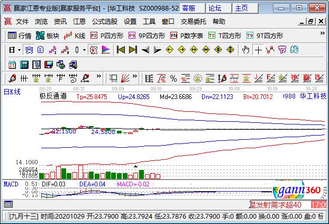
Task: Click the 日K线 chart label
Action: click(x=12, y=92)
